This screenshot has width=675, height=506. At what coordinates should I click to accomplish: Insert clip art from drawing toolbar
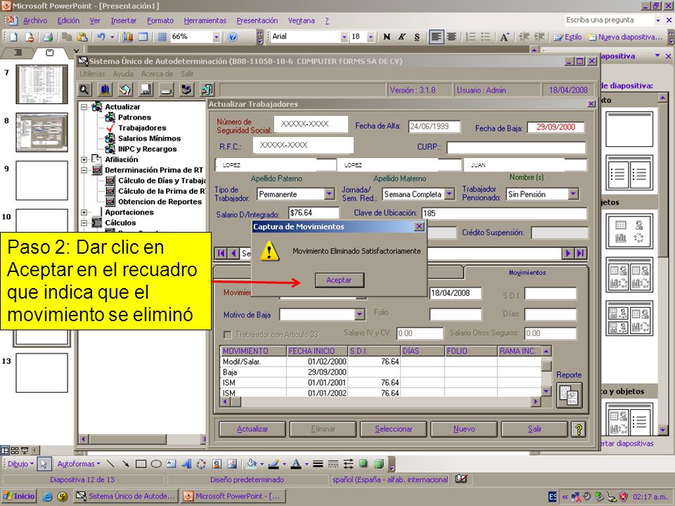[x=217, y=464]
